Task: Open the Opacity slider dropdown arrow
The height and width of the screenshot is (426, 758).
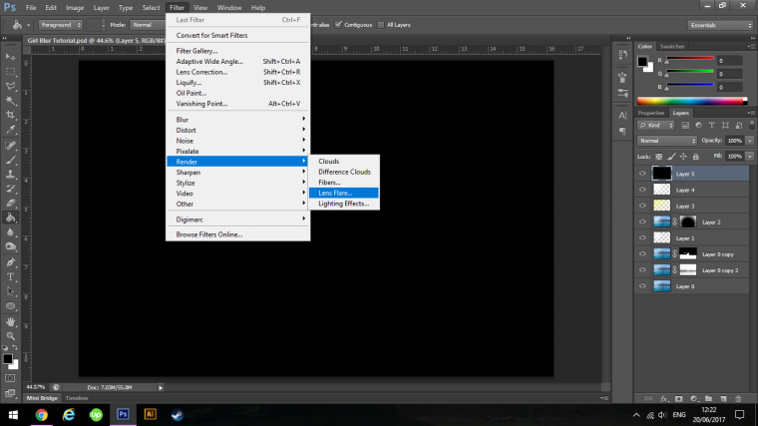Action: [750, 141]
